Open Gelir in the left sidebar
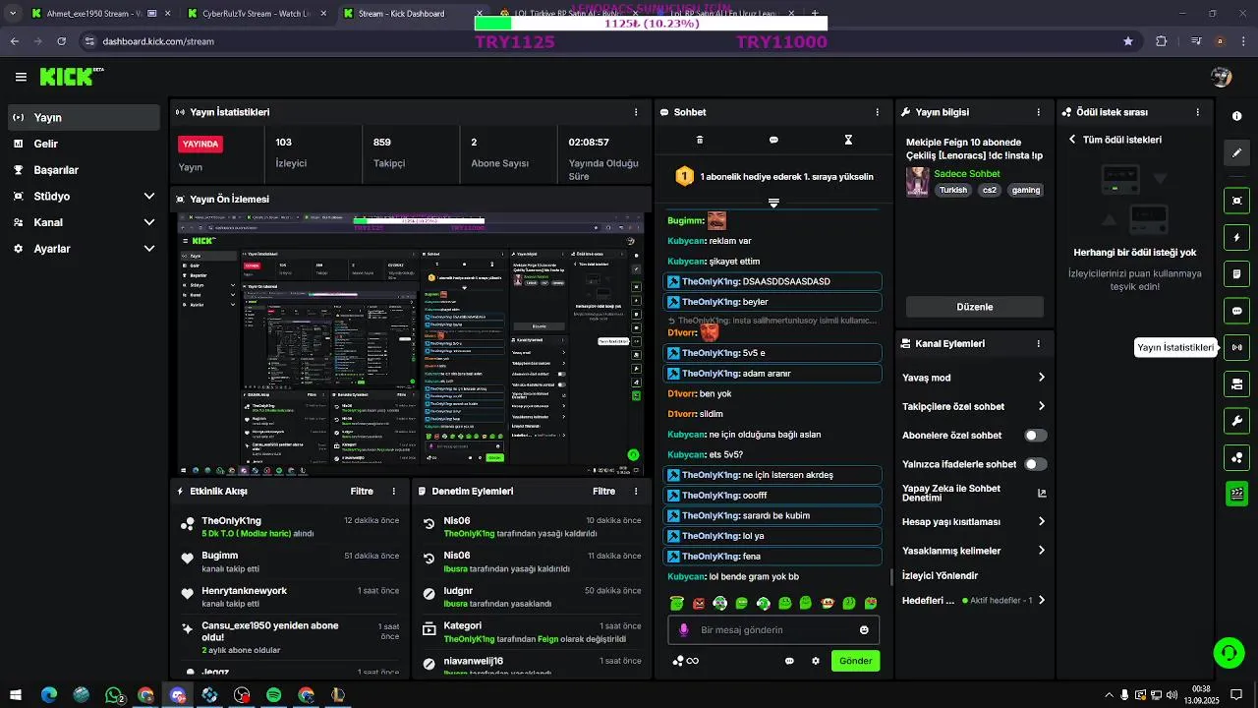 83,144
